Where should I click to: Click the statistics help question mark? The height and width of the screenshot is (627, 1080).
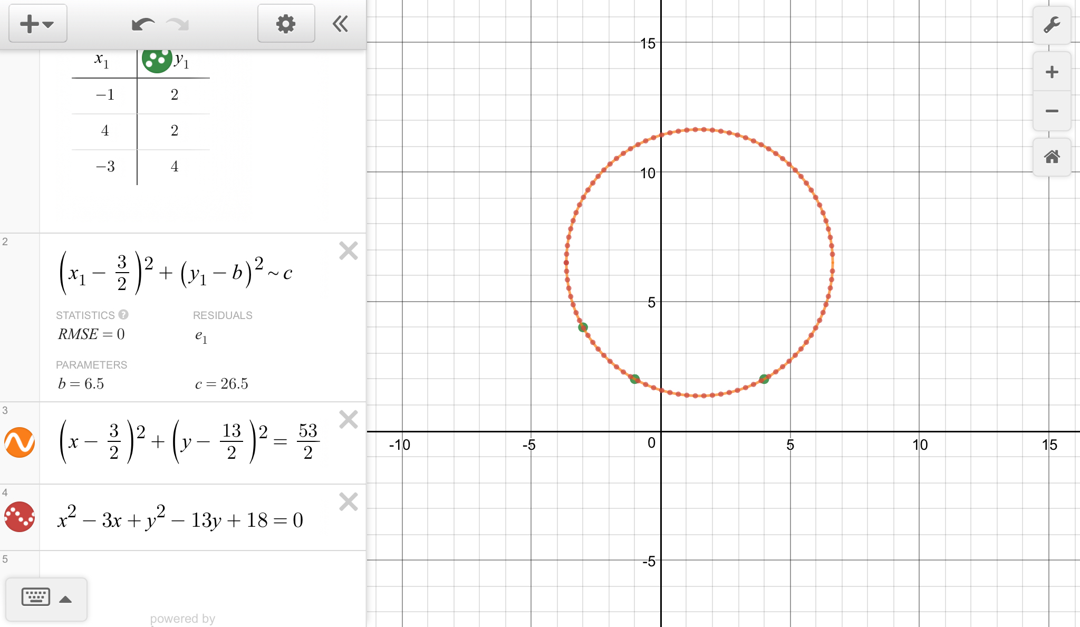coord(123,315)
